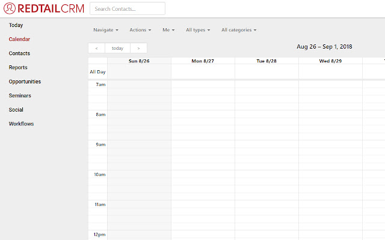Focus the Search Contacts field
Viewport: 385px width, 240px height.
click(x=128, y=8)
